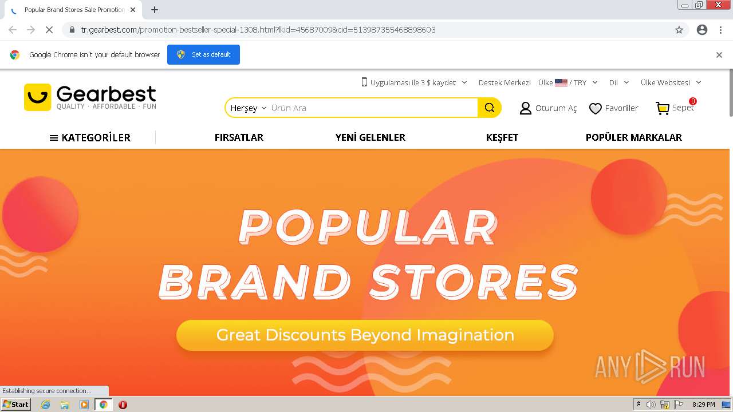Open the Destek Merkezi link

coord(505,82)
